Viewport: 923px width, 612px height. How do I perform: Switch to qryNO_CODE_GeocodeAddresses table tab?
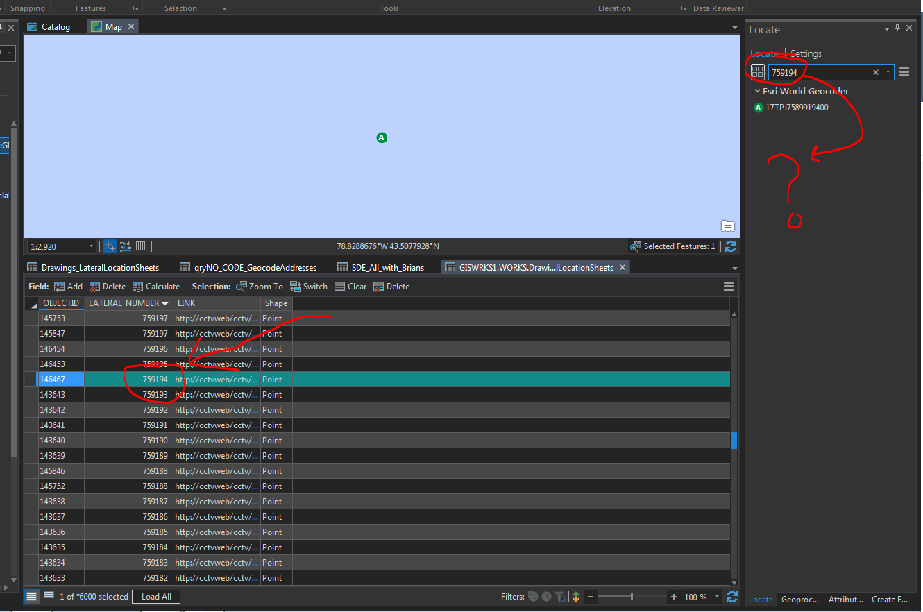tap(248, 267)
